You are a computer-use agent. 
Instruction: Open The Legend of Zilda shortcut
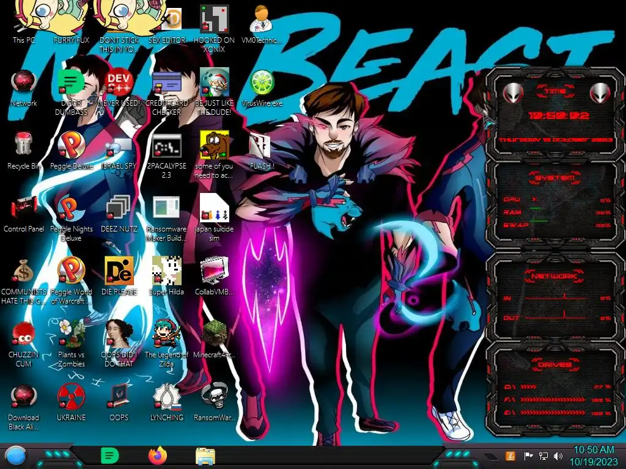pos(166,344)
